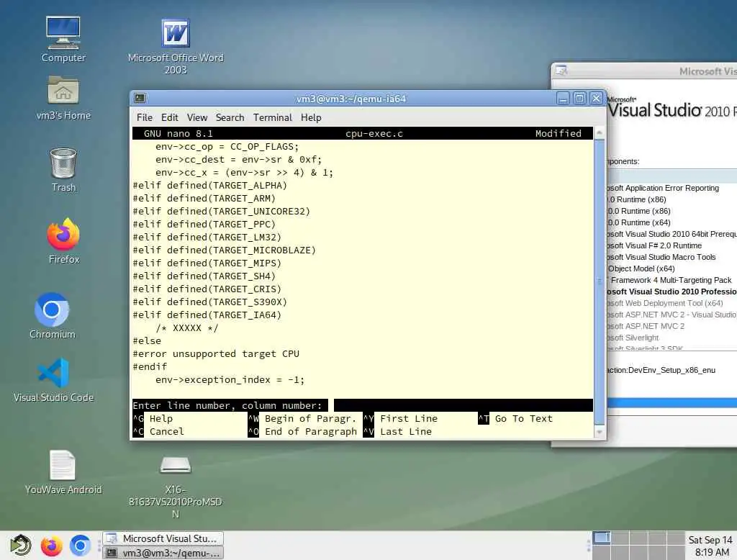Click the nano Cancel shortcut
This screenshot has width=737, height=560.
[158, 432]
